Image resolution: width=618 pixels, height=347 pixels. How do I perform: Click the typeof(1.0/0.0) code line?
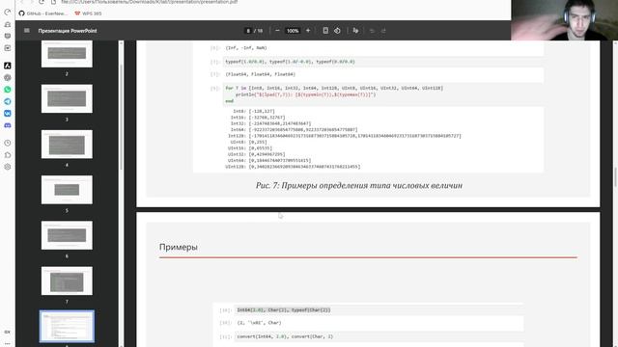pyautogui.click(x=290, y=62)
